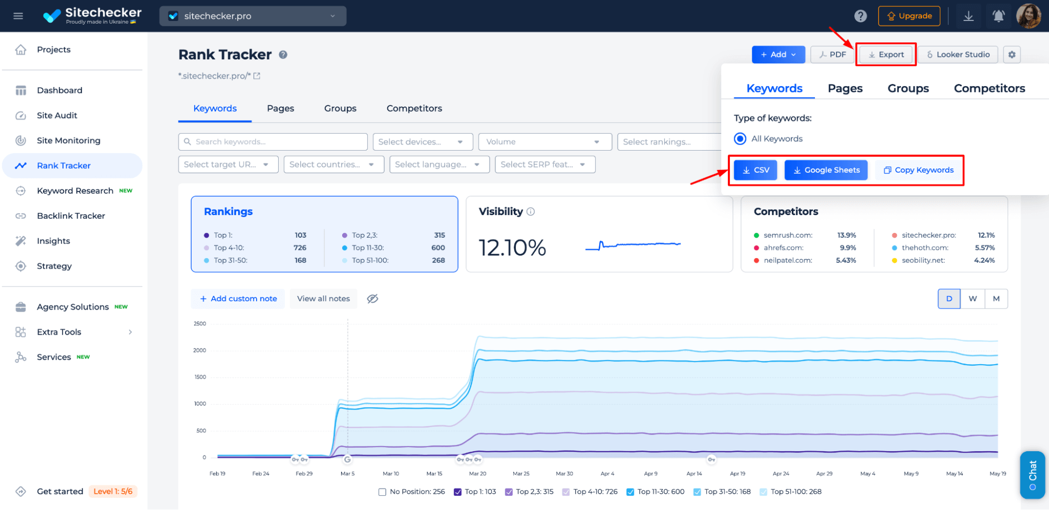
Task: Open the user profile avatar
Action: coord(1029,16)
